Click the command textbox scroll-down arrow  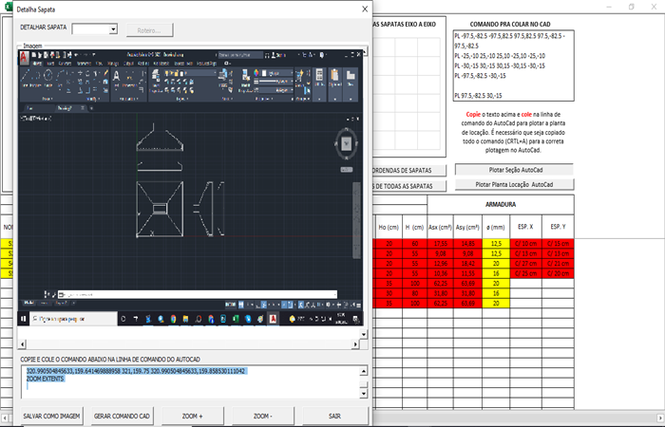[362, 395]
